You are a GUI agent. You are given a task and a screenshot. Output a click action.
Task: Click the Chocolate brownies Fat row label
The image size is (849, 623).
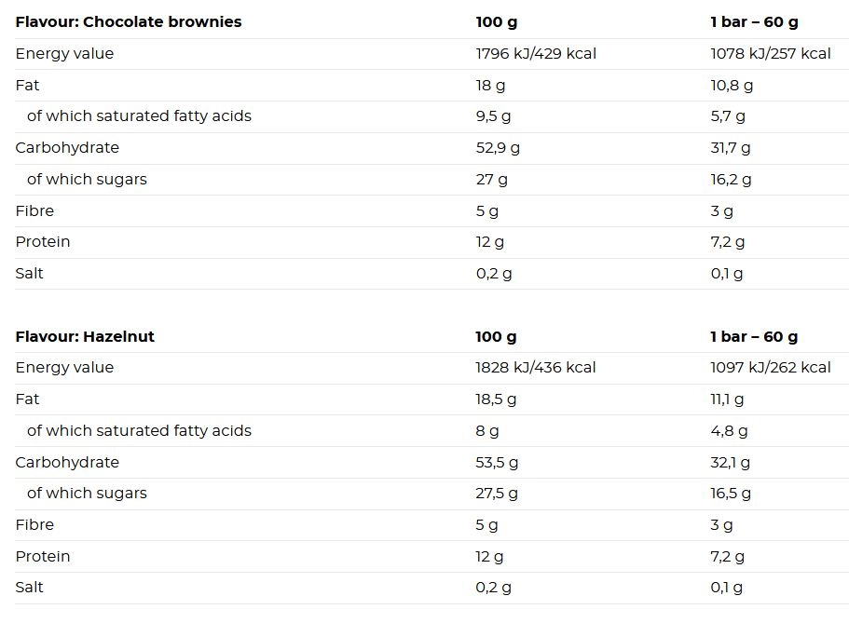pos(27,85)
